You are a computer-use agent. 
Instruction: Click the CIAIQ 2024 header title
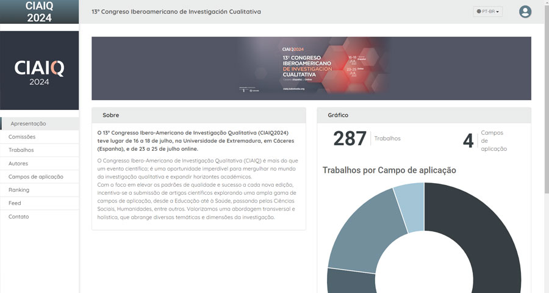coord(39,12)
